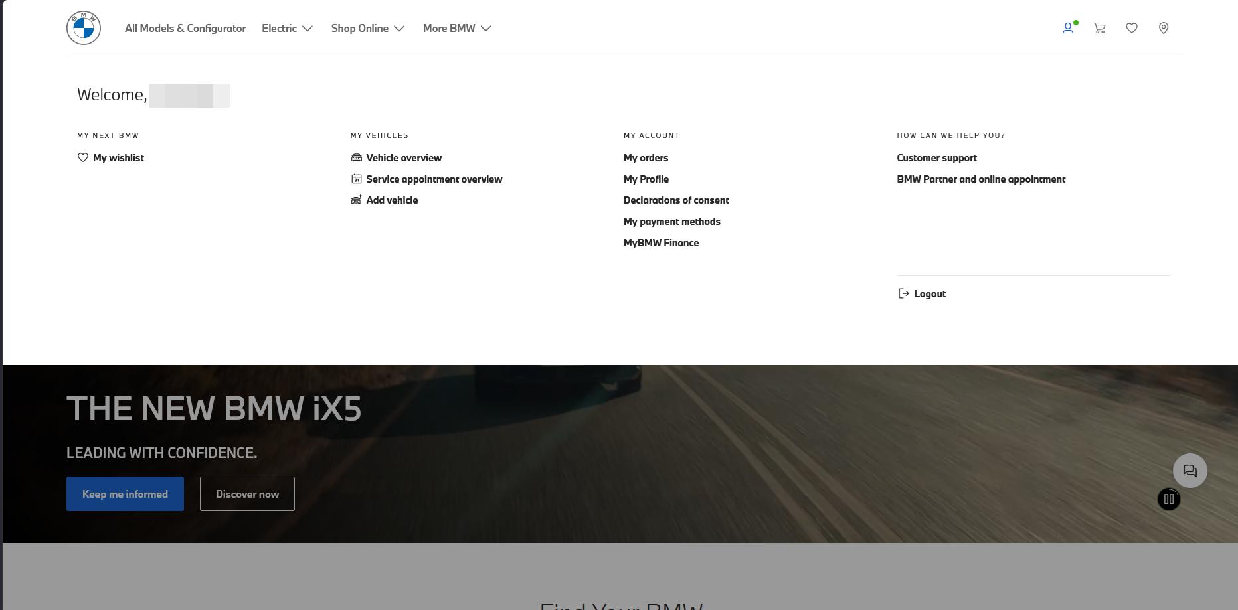Image resolution: width=1238 pixels, height=610 pixels.
Task: Open the wishlist heart icon in header
Action: [1132, 28]
